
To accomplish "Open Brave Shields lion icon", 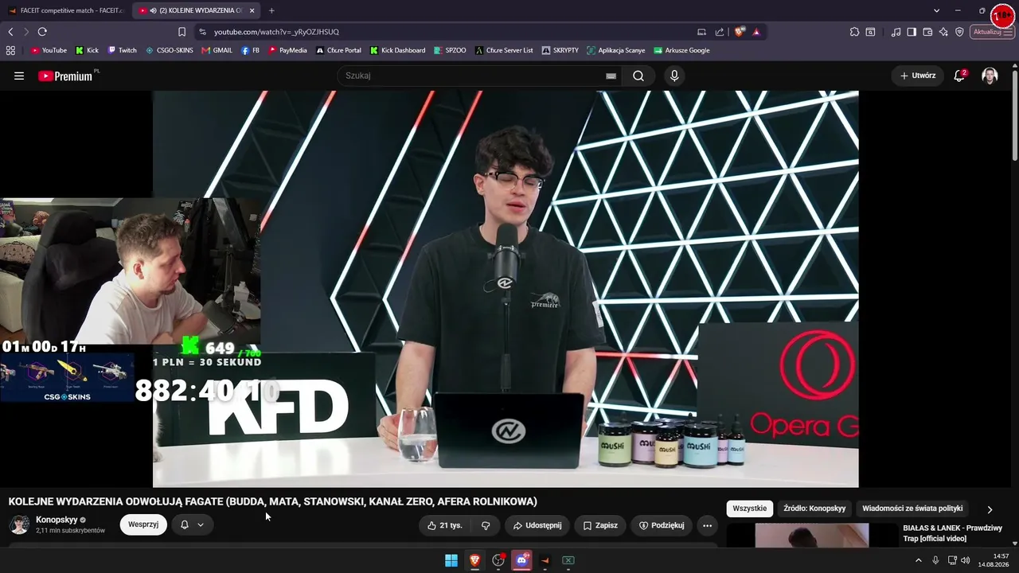I will pos(740,32).
